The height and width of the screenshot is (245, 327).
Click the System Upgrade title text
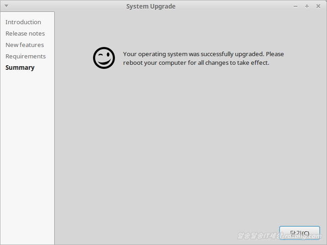[151, 6]
